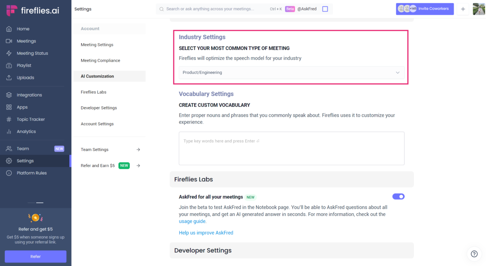This screenshot has width=486, height=266.
Task: Click the star reward icon
Action: [35, 218]
